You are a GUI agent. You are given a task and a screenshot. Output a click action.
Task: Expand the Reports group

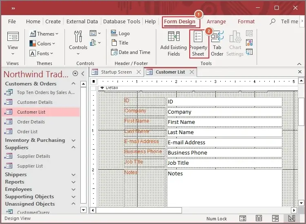73,182
